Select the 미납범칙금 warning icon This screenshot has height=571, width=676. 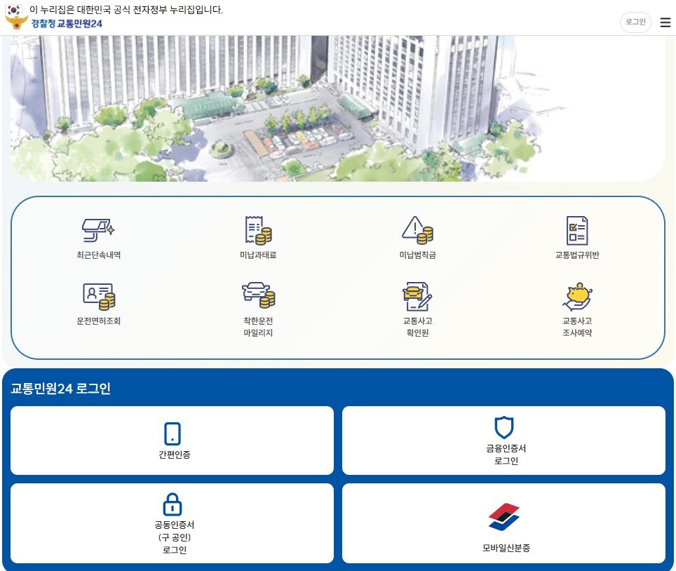pyautogui.click(x=417, y=229)
